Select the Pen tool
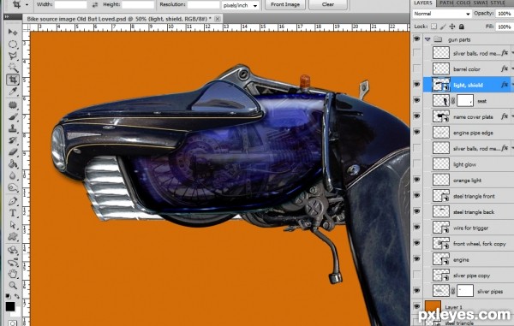 13,201
